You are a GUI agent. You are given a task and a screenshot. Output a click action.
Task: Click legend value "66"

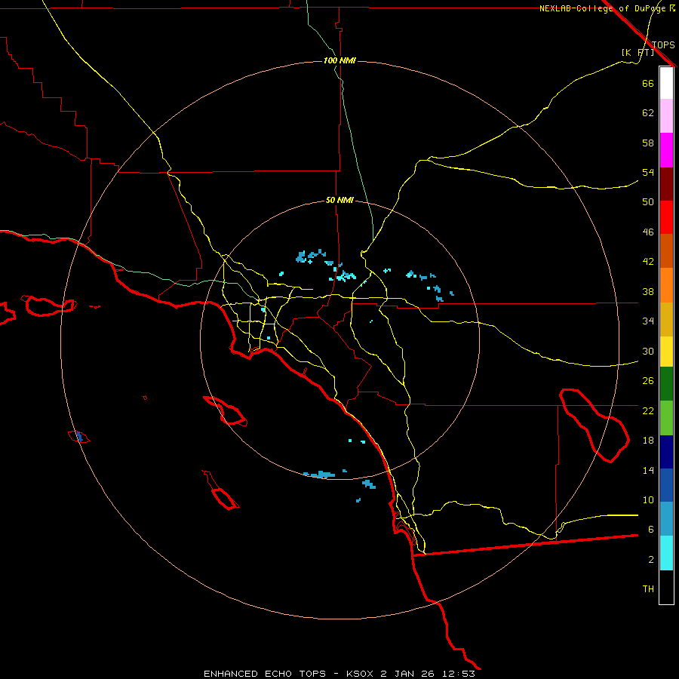(648, 83)
